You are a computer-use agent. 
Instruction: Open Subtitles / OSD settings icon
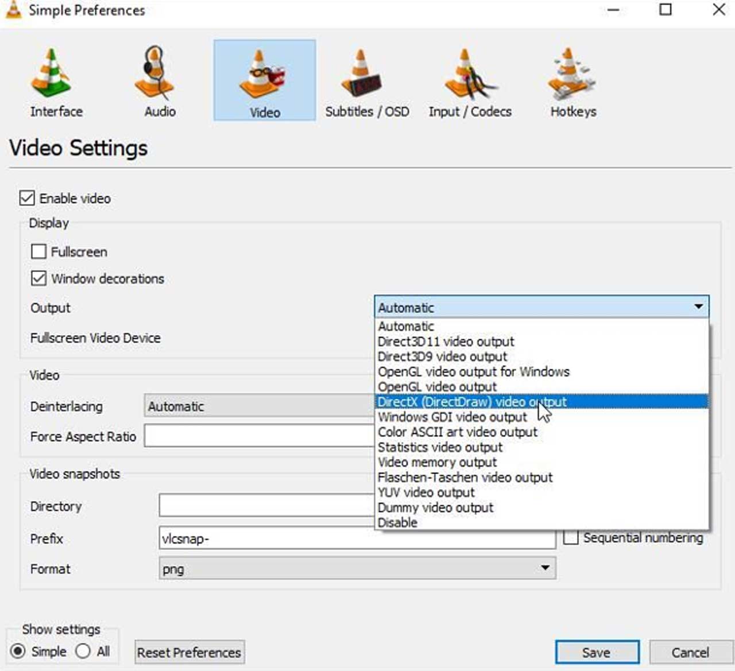362,73
